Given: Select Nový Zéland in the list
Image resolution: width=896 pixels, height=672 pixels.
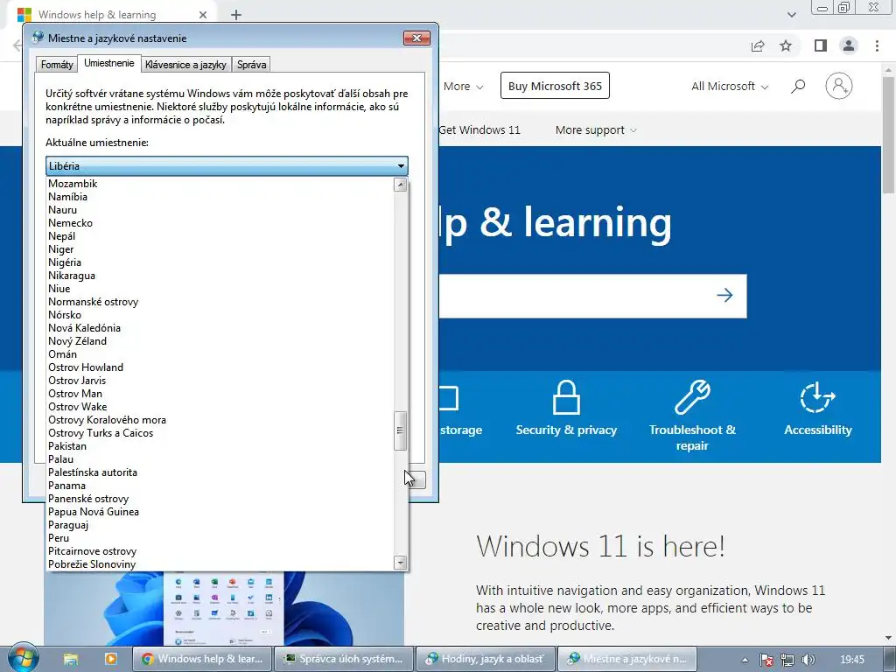Looking at the screenshot, I should tap(220, 341).
